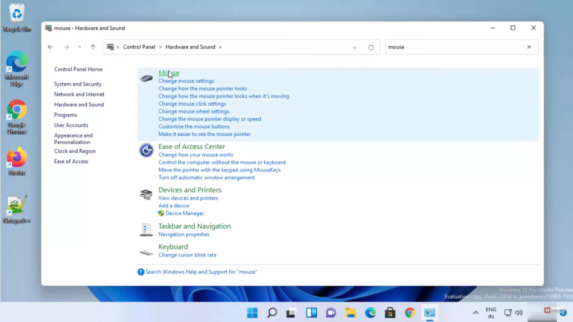The image size is (573, 322).
Task: Open Device Manager link
Action: click(184, 213)
